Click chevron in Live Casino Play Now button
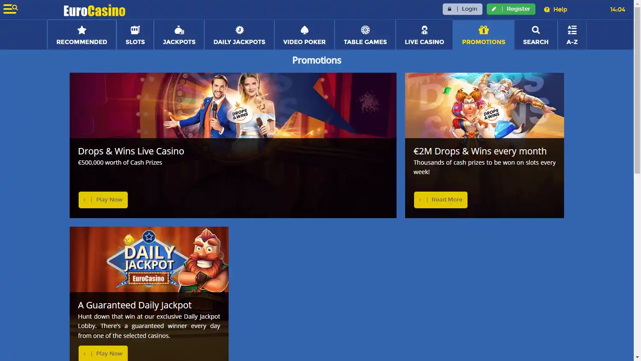Image resolution: width=641 pixels, height=361 pixels. [85, 200]
